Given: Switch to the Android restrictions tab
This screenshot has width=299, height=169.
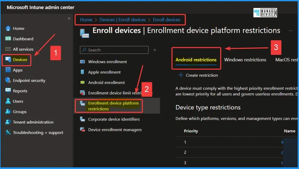Looking at the screenshot, I should (x=196, y=60).
